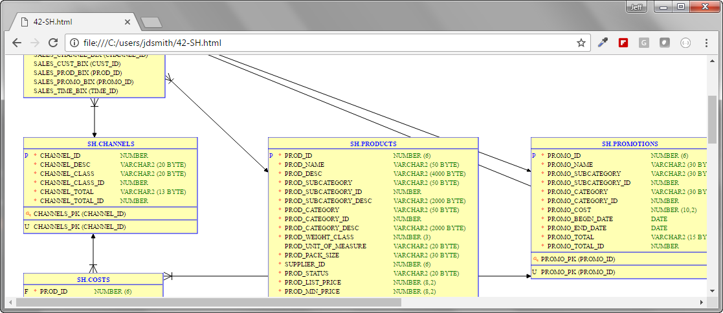Click the SH.PRODUCTS table header
Viewport: 723px width, 313px height.
click(x=373, y=144)
